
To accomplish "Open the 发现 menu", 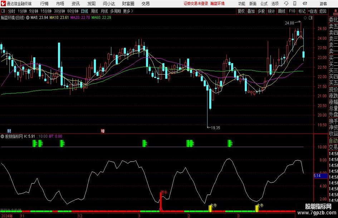I will coord(92,4).
